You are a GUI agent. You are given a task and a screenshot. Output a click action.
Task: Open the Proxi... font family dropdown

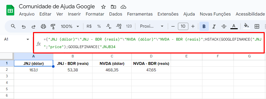click(151, 26)
